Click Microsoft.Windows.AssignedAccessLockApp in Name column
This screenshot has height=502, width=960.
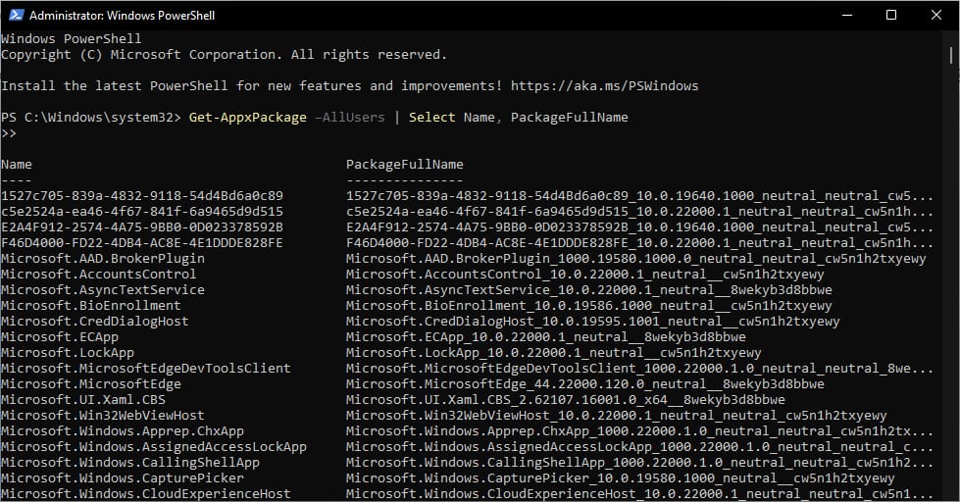(154, 446)
